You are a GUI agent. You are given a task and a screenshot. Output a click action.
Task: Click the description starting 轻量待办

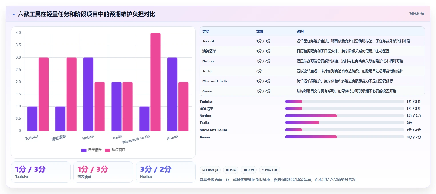(350, 61)
